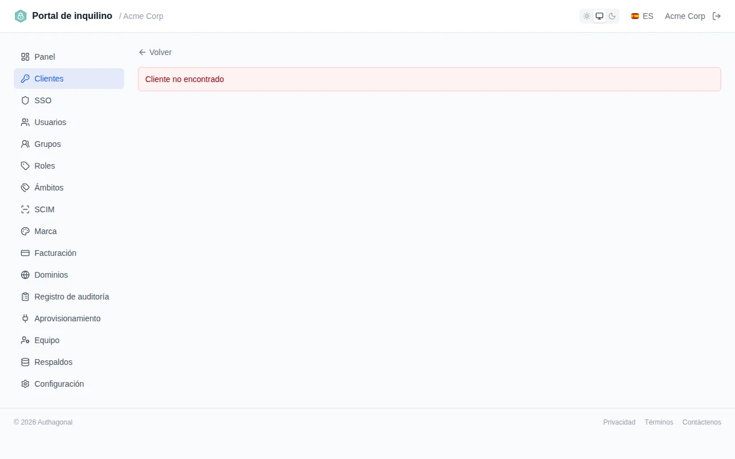Select system theme monitor button

coord(599,16)
